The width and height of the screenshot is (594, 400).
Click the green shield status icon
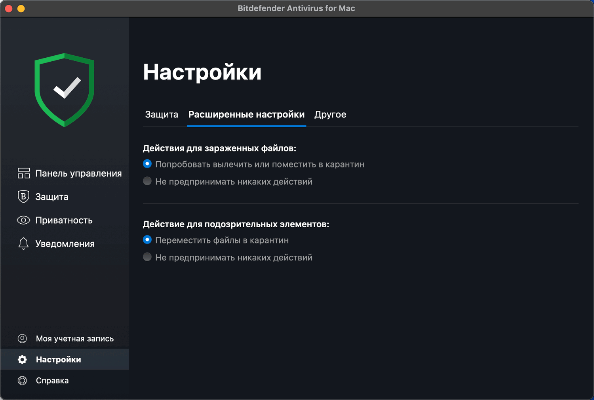click(65, 90)
